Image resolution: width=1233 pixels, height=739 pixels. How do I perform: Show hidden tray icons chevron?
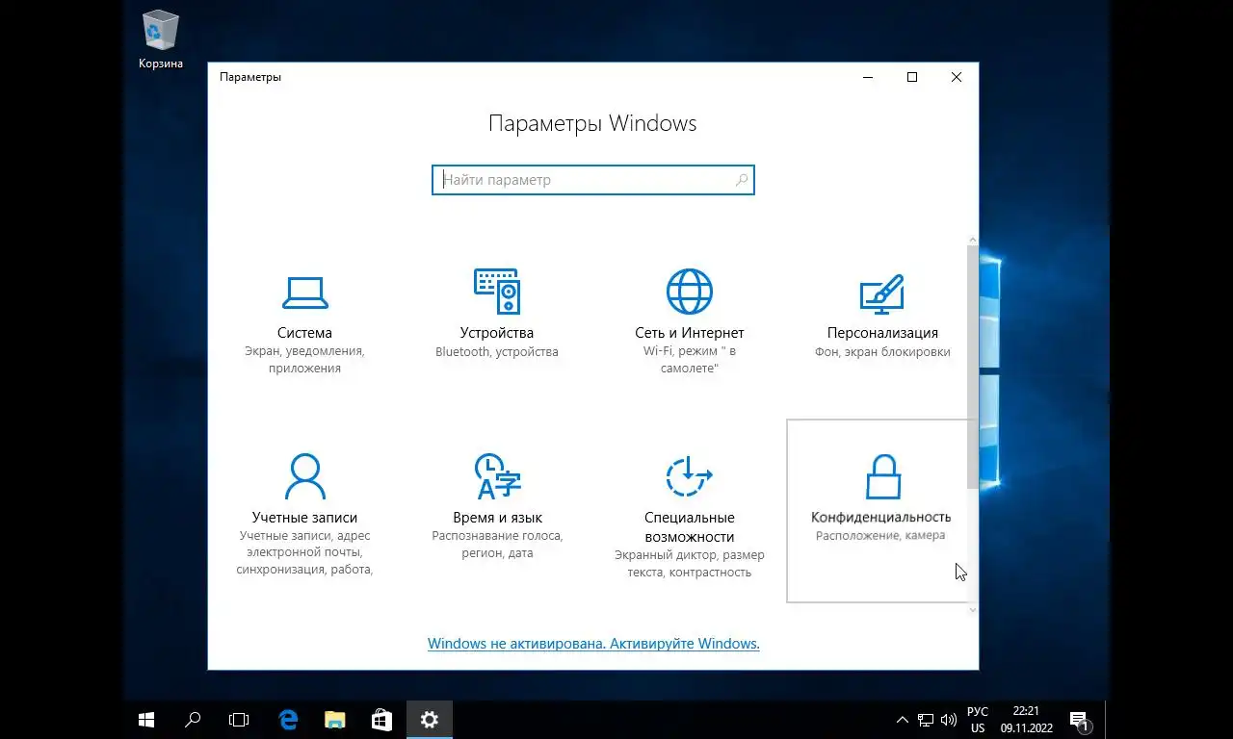coord(903,720)
